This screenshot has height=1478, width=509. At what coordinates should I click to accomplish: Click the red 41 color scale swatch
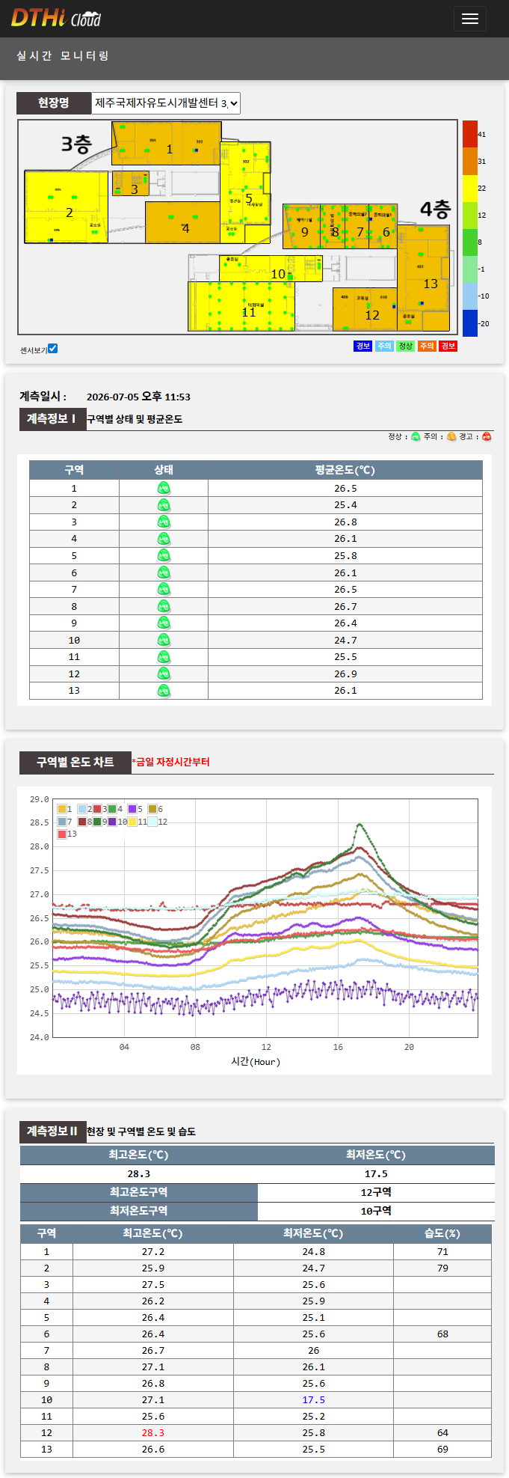pyautogui.click(x=469, y=134)
